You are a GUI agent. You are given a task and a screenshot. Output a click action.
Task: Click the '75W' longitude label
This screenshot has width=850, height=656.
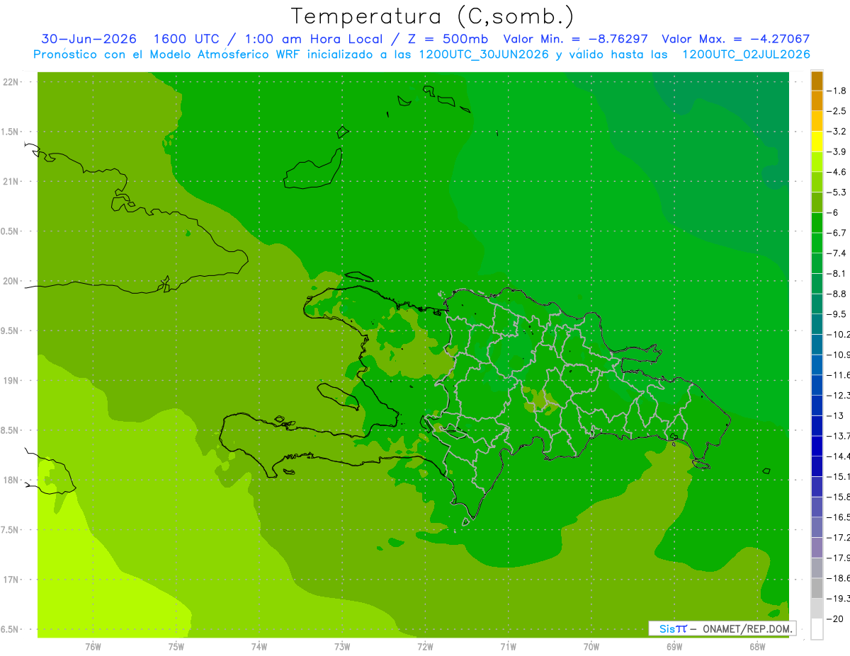[176, 647]
